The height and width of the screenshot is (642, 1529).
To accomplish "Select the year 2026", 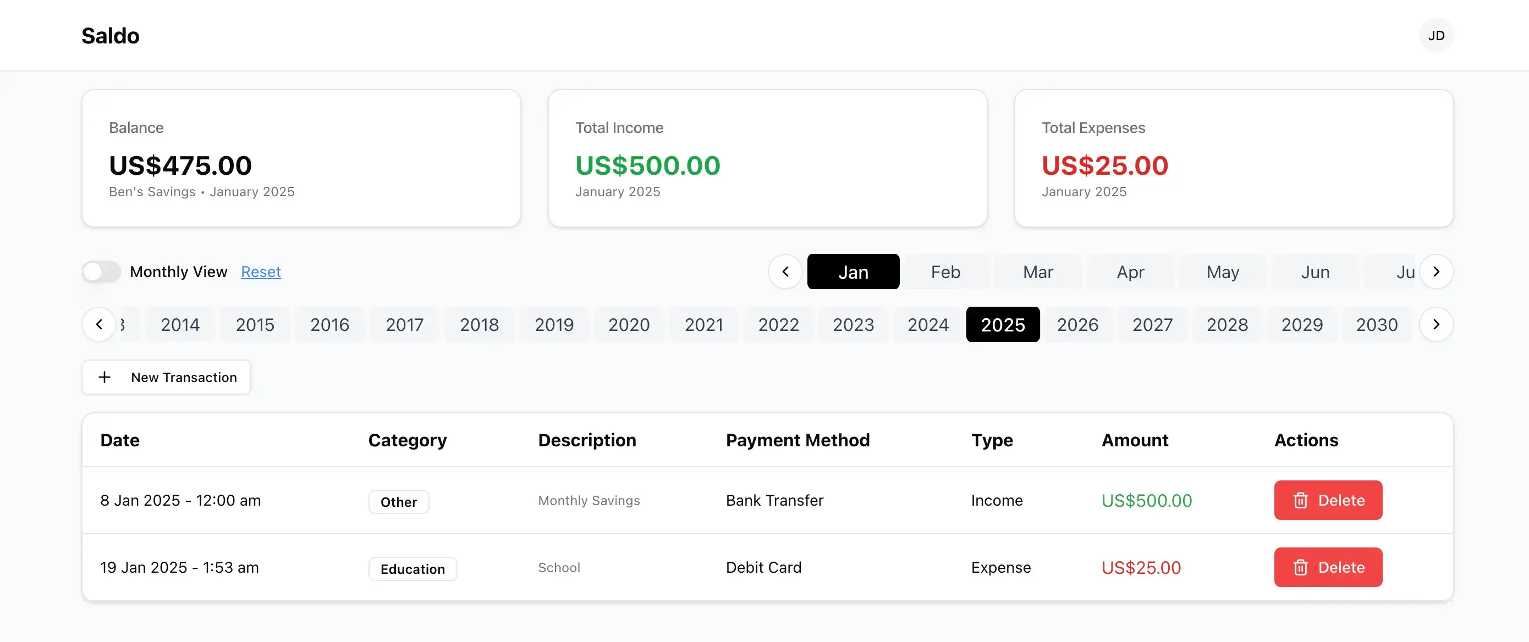I will [x=1078, y=324].
